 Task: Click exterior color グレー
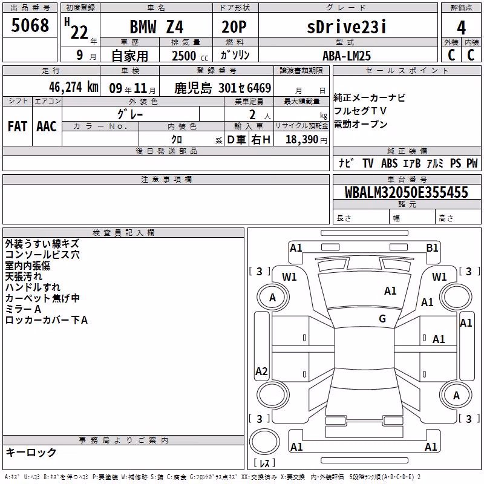click(130, 114)
